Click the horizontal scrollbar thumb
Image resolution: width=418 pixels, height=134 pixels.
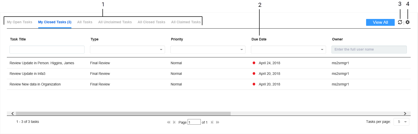123,114
